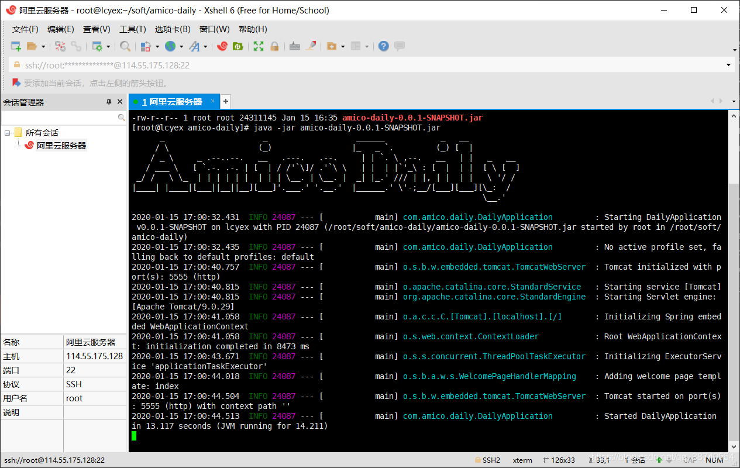Click the layout panes toolbar icon
The image size is (740, 468).
tap(356, 46)
